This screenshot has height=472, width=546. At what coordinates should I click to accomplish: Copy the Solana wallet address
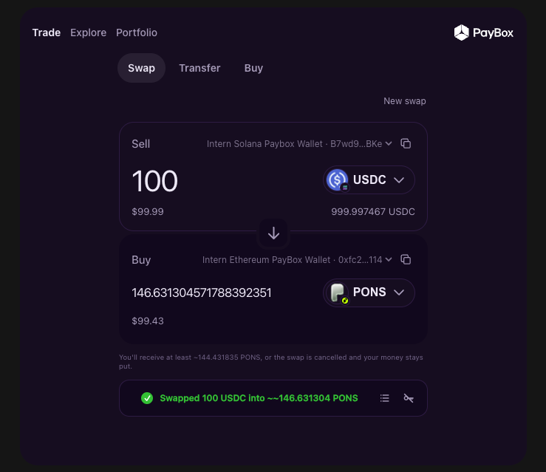(406, 143)
